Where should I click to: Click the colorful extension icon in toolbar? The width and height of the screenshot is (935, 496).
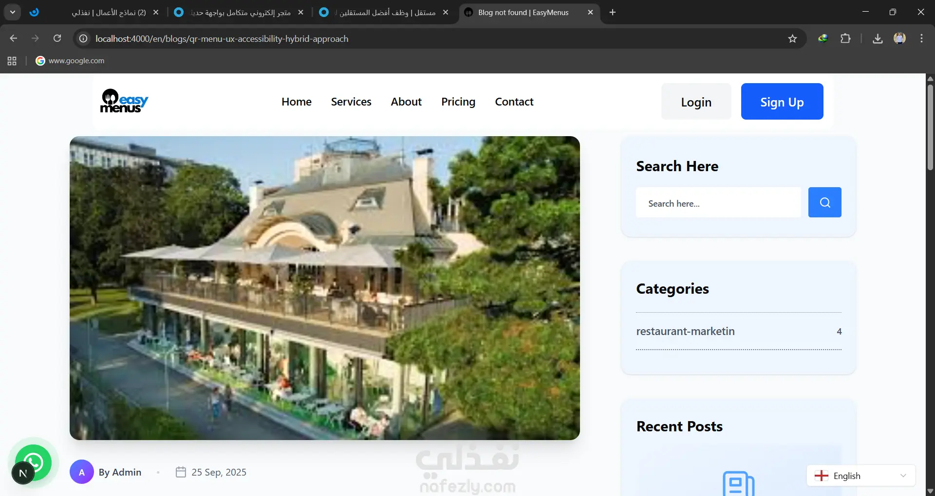pyautogui.click(x=823, y=38)
